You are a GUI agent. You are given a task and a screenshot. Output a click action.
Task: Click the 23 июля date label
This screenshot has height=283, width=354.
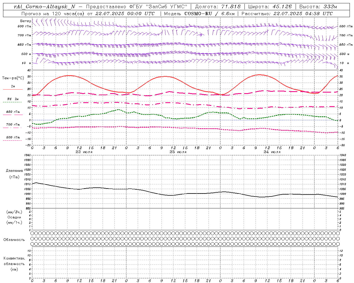coord(178,152)
